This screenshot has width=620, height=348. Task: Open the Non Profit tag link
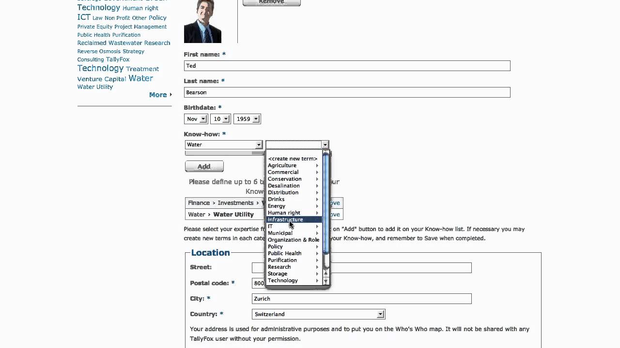117,18
